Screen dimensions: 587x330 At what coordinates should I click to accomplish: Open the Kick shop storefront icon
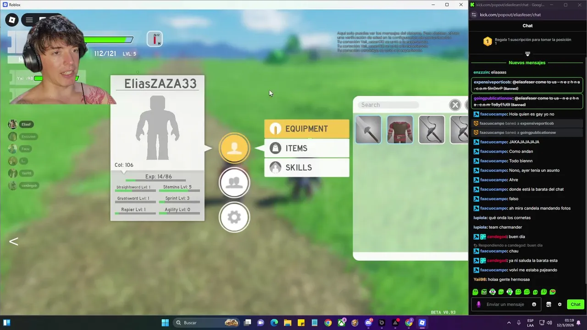click(x=548, y=304)
